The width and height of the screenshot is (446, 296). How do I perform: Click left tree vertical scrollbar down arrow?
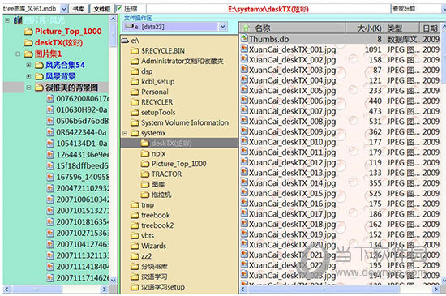[x=113, y=280]
